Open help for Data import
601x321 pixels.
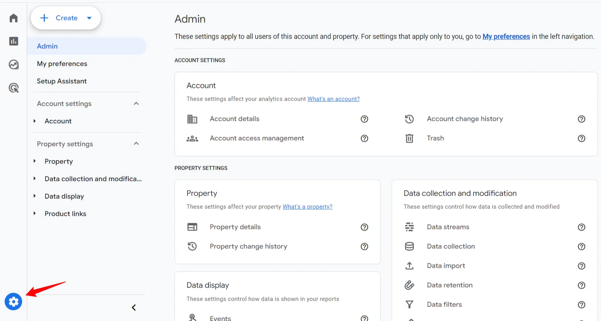[582, 266]
